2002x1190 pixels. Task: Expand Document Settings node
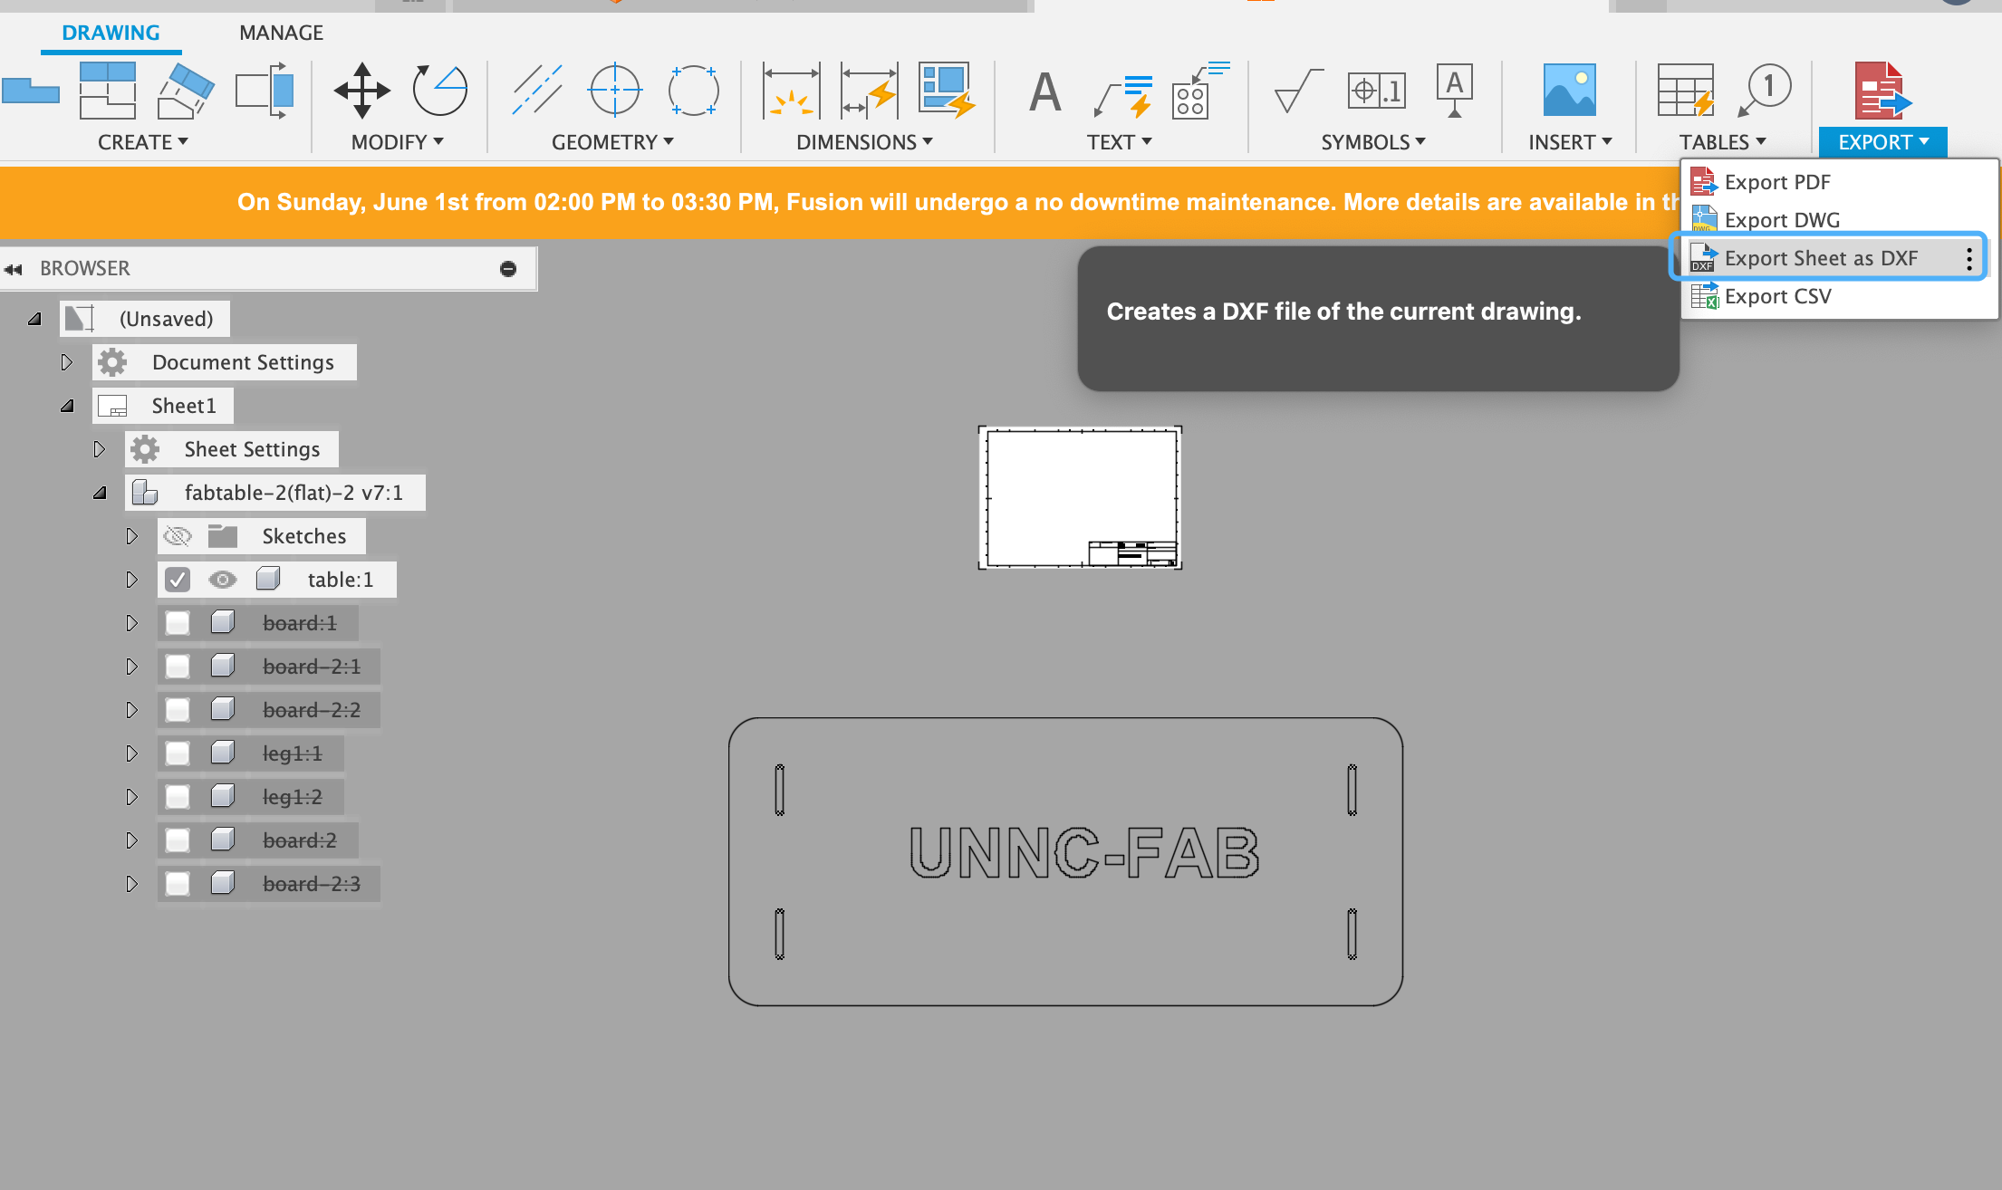click(x=66, y=362)
